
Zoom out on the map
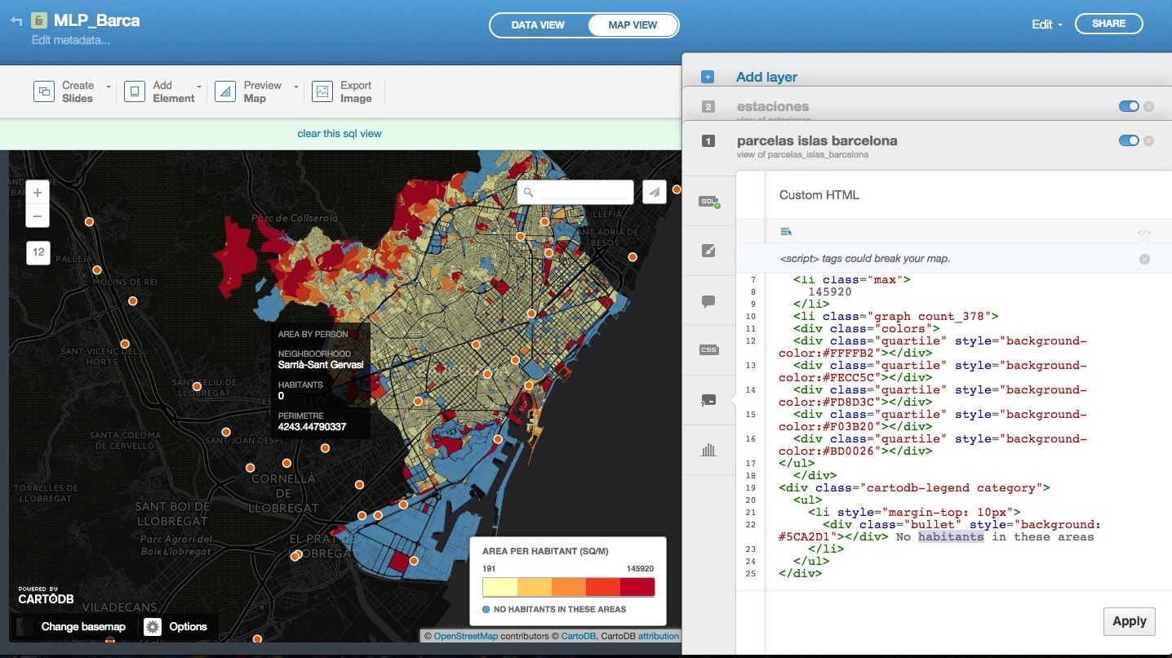click(38, 216)
